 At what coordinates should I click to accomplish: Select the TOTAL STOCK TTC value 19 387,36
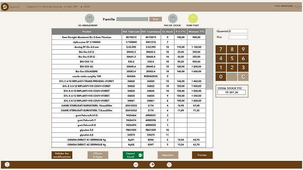click(x=232, y=92)
